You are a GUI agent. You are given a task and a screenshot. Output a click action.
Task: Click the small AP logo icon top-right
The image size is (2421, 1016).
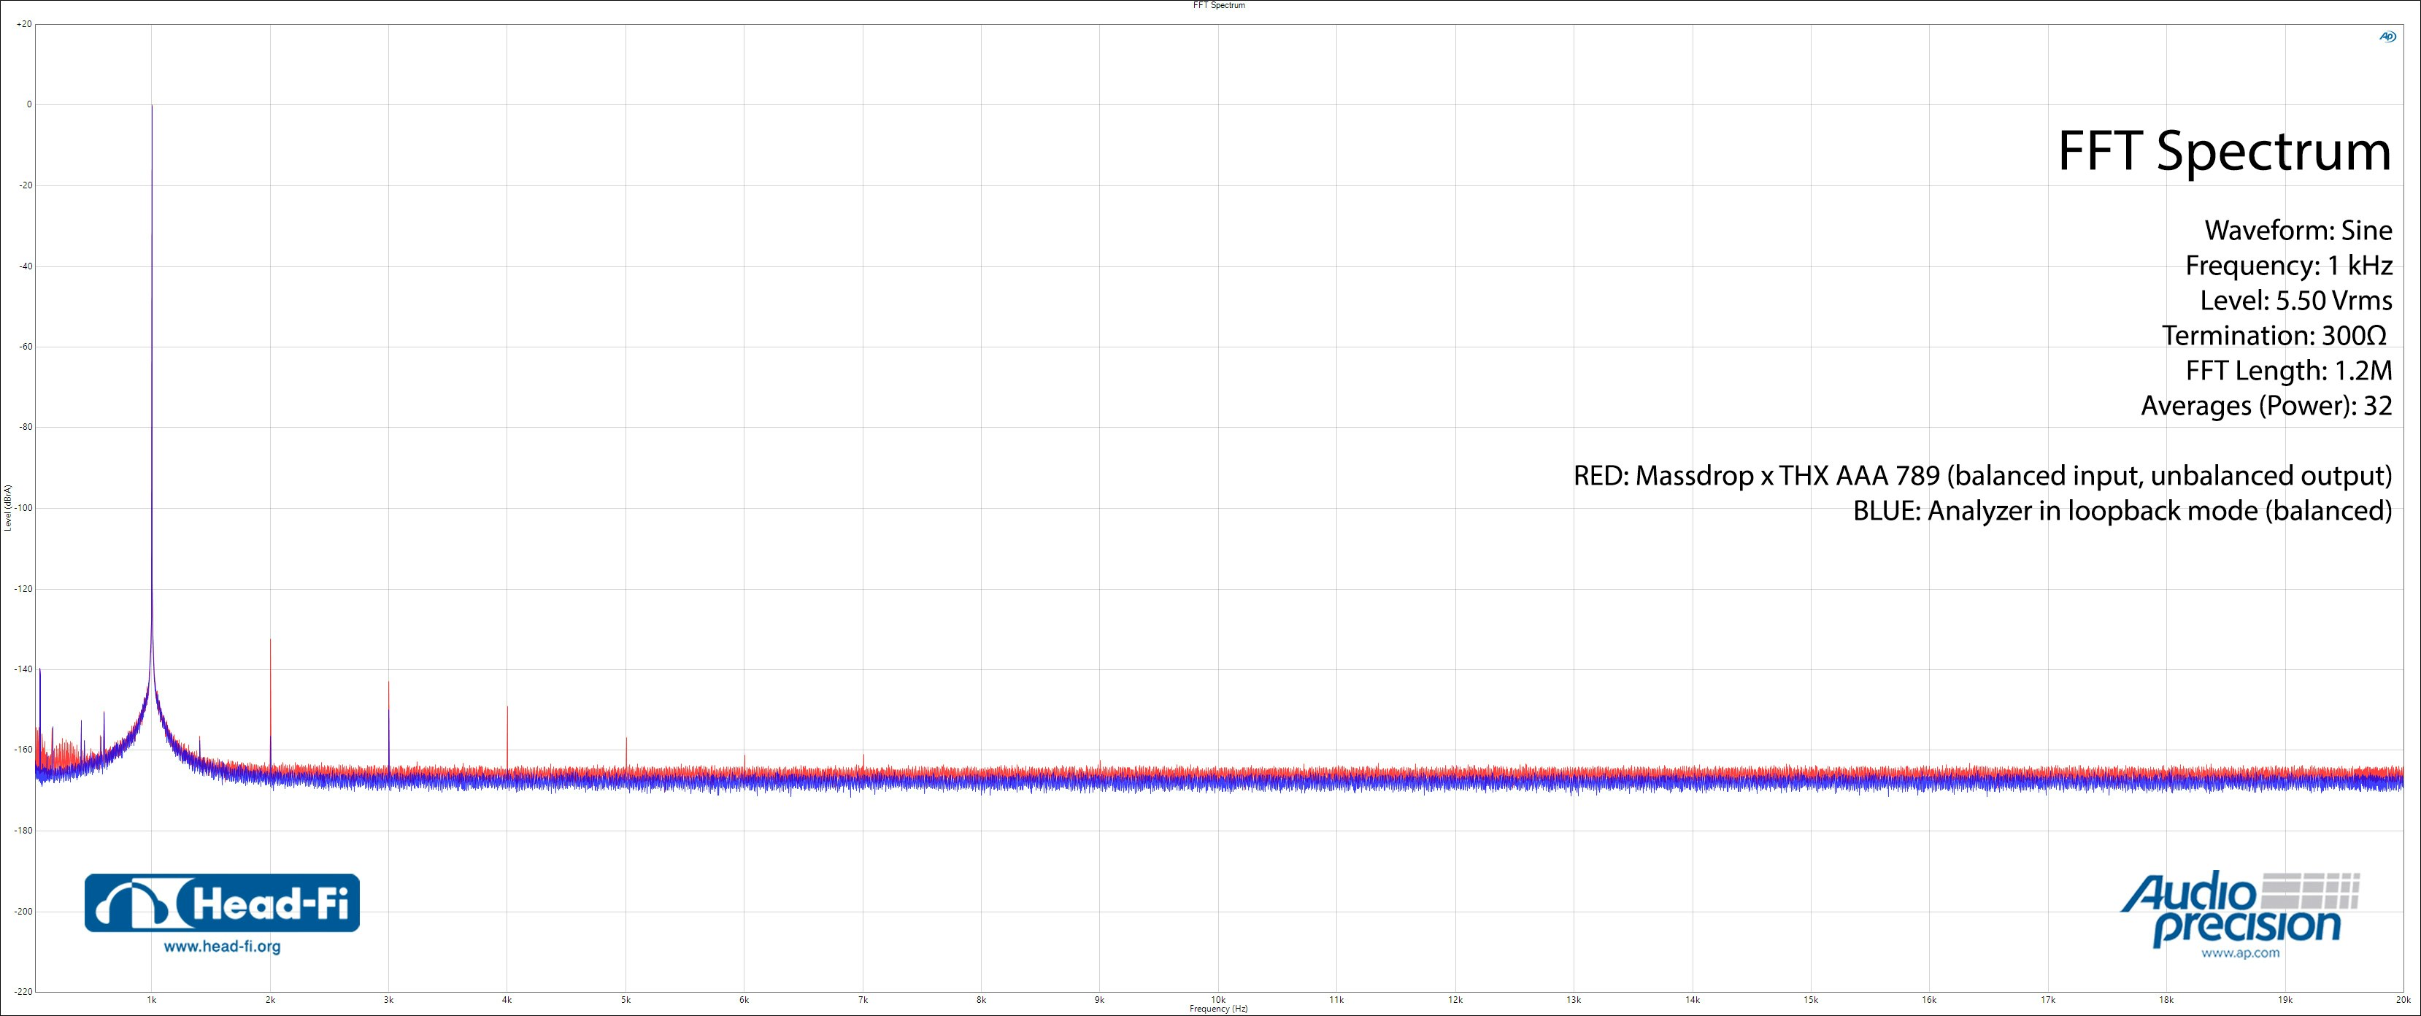point(2387,36)
